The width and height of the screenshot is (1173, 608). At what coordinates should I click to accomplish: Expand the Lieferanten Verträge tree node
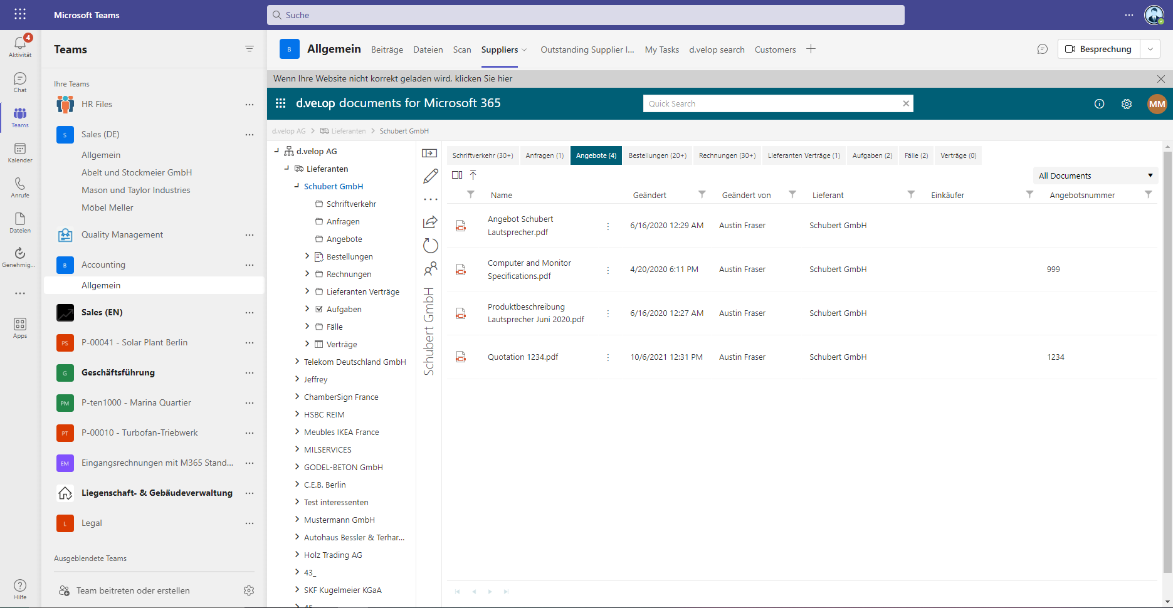[307, 291]
